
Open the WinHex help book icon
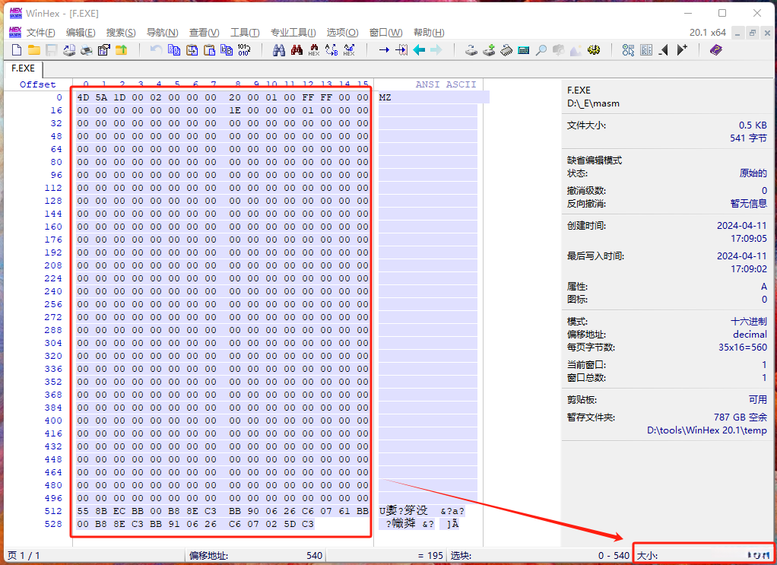tap(715, 49)
